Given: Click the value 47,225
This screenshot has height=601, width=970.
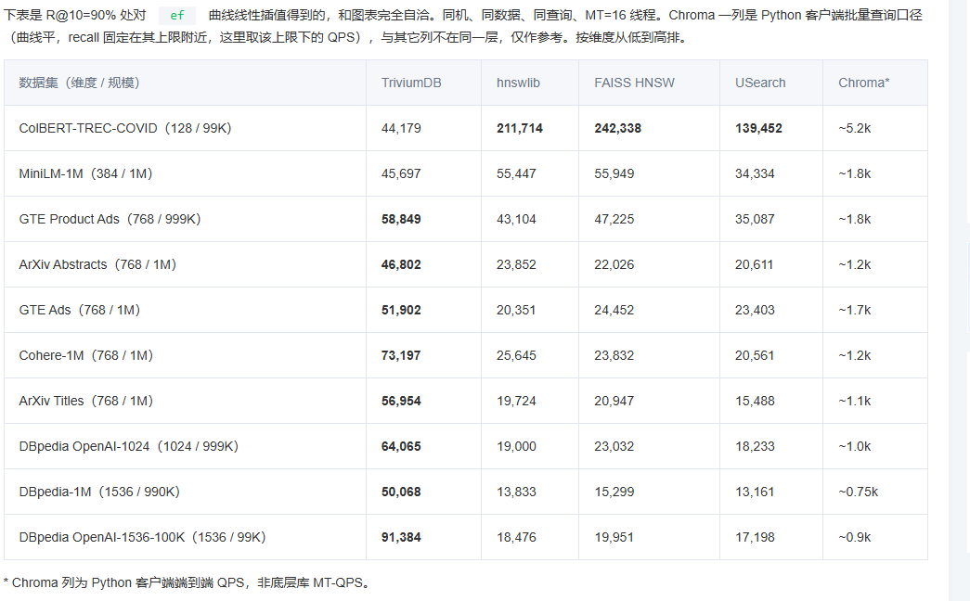Looking at the screenshot, I should point(614,219).
